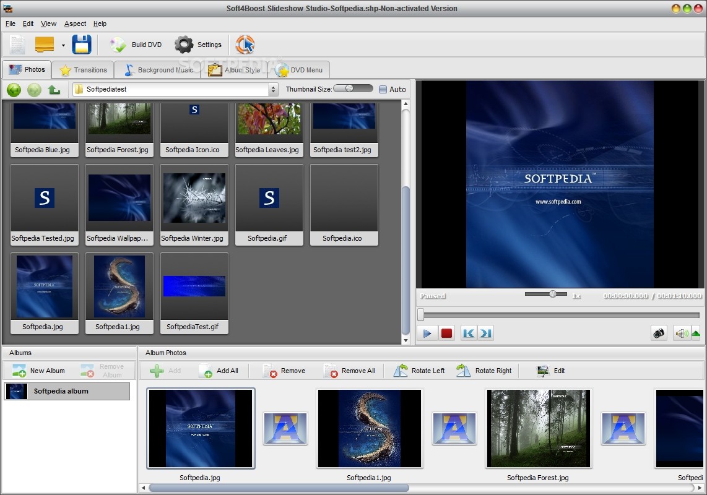Select Softpedia1.jpg in file browser
The width and height of the screenshot is (707, 495).
(119, 293)
